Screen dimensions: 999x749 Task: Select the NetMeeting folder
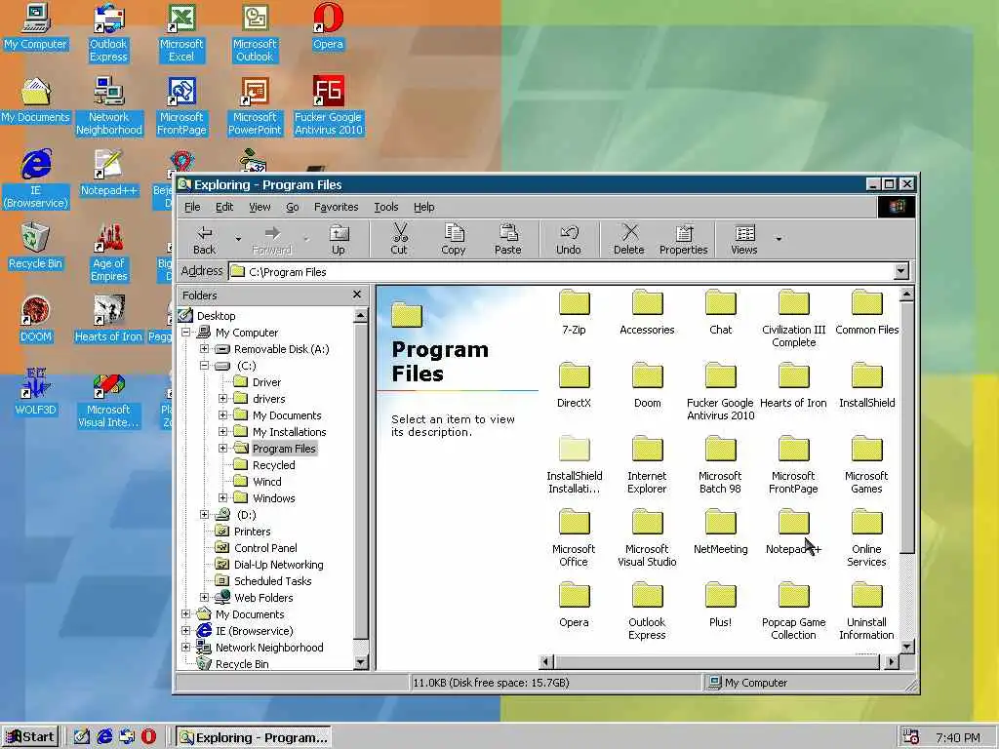point(721,532)
